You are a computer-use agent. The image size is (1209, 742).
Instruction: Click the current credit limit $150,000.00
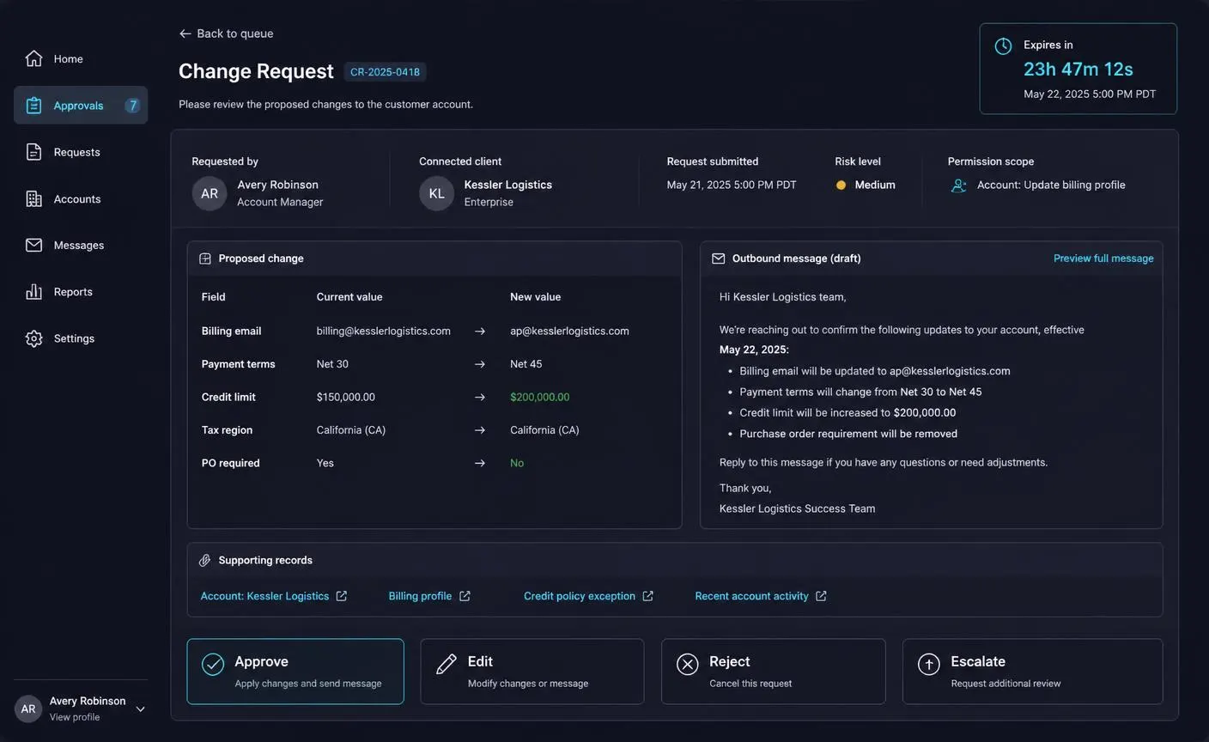pos(345,397)
